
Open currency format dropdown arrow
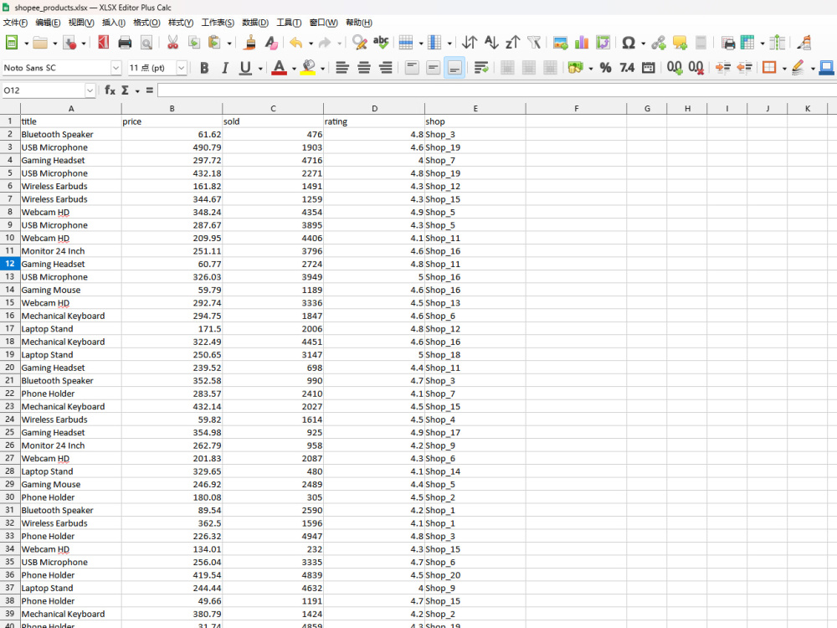[590, 69]
